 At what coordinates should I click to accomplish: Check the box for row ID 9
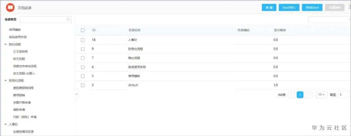click(x=83, y=49)
